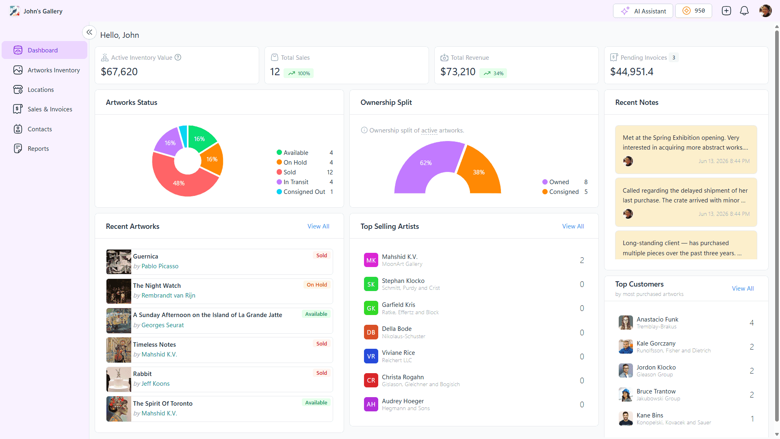View all Top Selling Artists
The height and width of the screenshot is (439, 780).
tap(573, 226)
